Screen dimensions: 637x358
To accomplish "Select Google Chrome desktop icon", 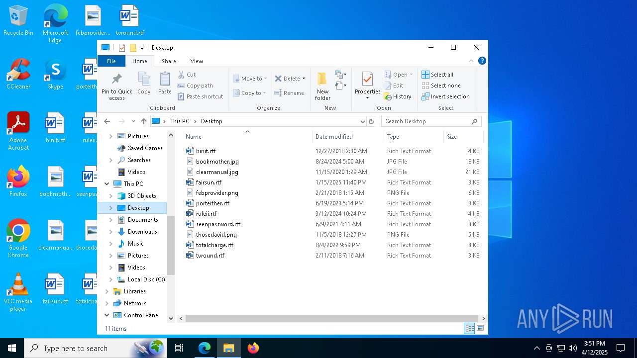I will 18,239.
